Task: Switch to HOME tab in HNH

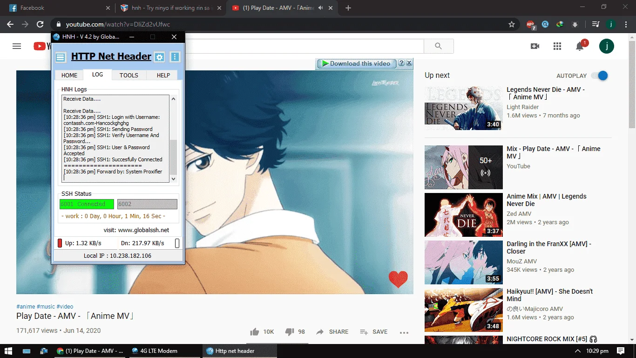Action: click(69, 75)
